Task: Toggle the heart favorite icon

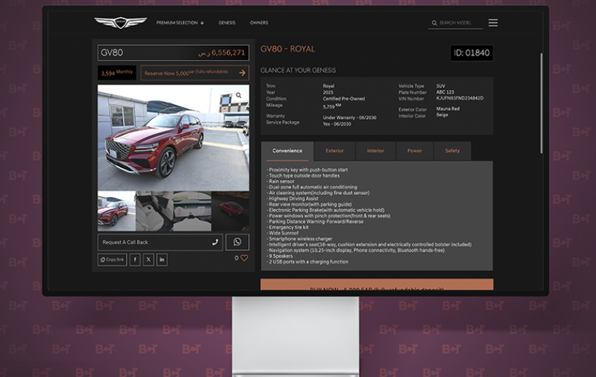Action: pyautogui.click(x=244, y=258)
